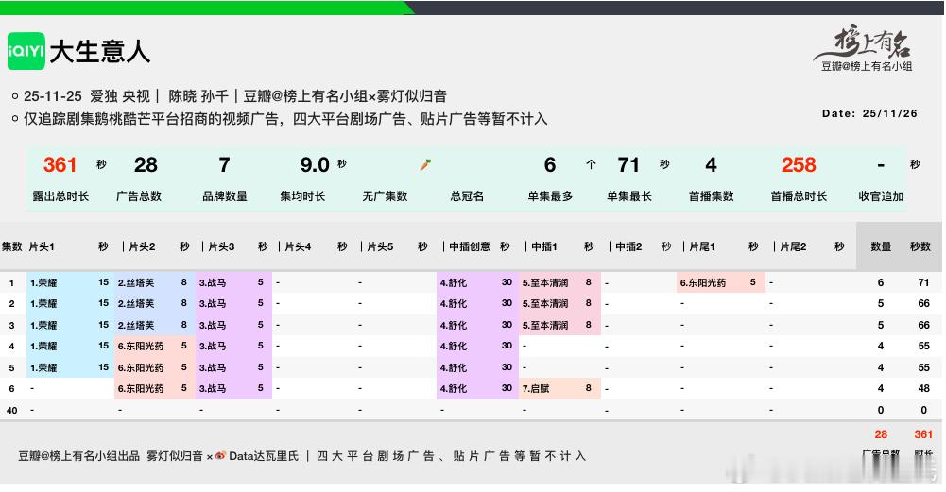Click 6.东阳光药 in episode 4 row

click(x=141, y=346)
